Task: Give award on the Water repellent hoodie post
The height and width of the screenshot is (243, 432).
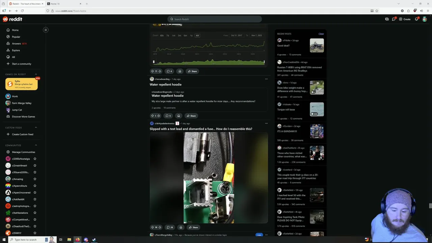Action: pyautogui.click(x=179, y=116)
